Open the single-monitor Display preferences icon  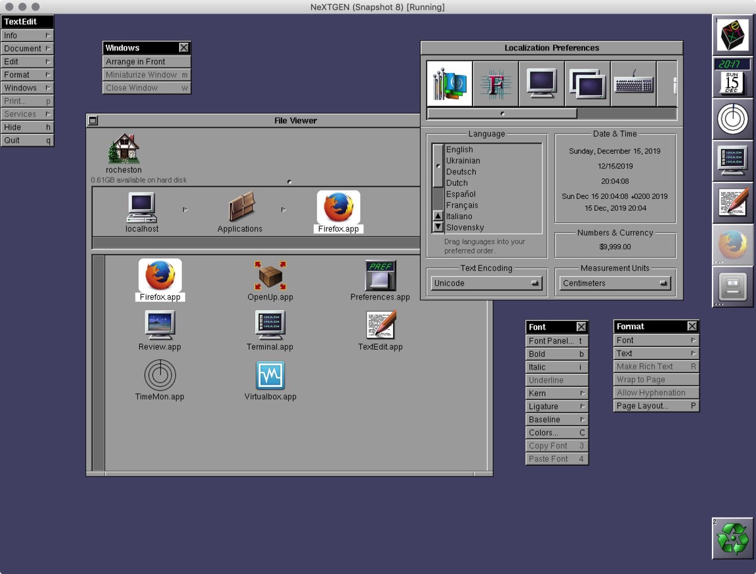coord(542,84)
